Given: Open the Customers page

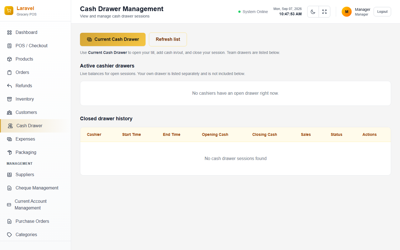Looking at the screenshot, I should [x=36, y=112].
